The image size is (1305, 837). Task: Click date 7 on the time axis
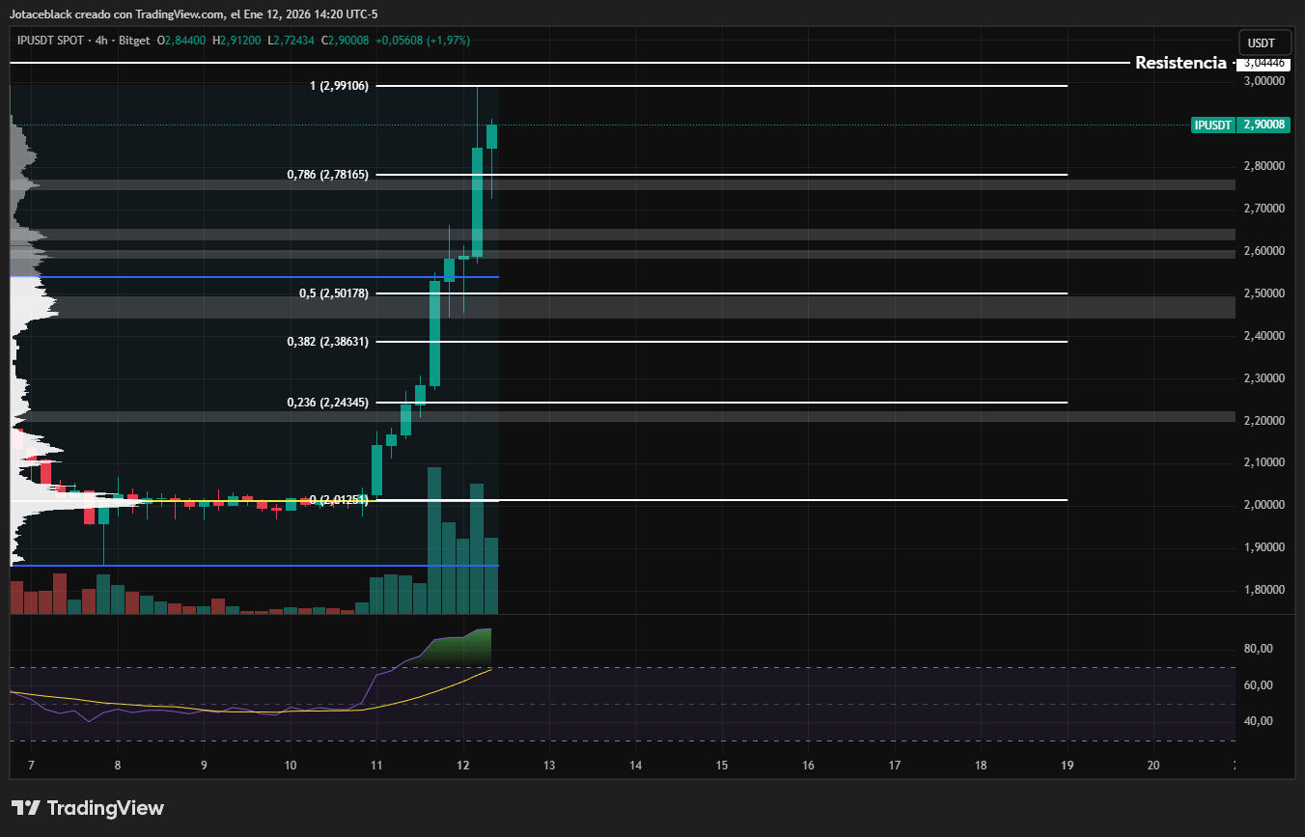click(32, 766)
